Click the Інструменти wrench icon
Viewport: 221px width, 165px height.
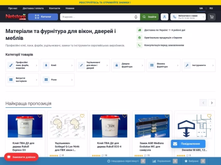click(x=187, y=65)
